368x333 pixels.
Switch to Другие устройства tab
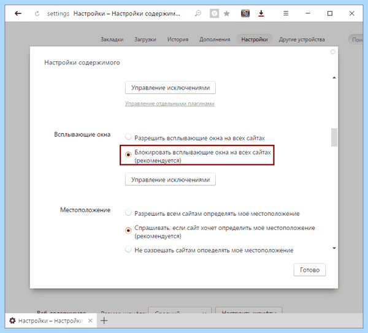click(302, 39)
